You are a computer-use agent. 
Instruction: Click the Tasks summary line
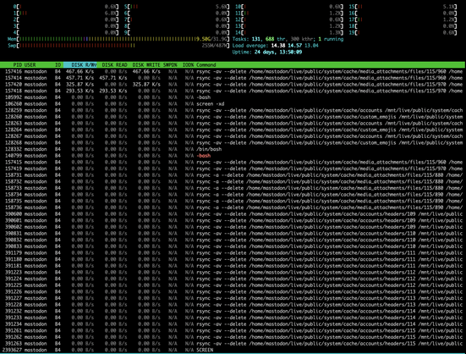(x=288, y=39)
